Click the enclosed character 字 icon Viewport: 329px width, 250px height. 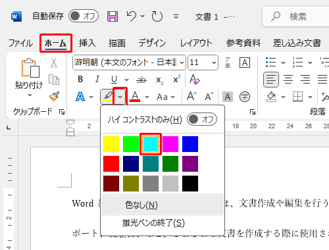coord(245,97)
